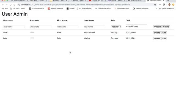Click the Role column header
The image size is (176, 99).
113,20
